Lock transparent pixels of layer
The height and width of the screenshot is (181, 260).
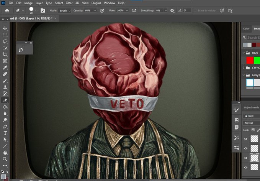[253, 130]
